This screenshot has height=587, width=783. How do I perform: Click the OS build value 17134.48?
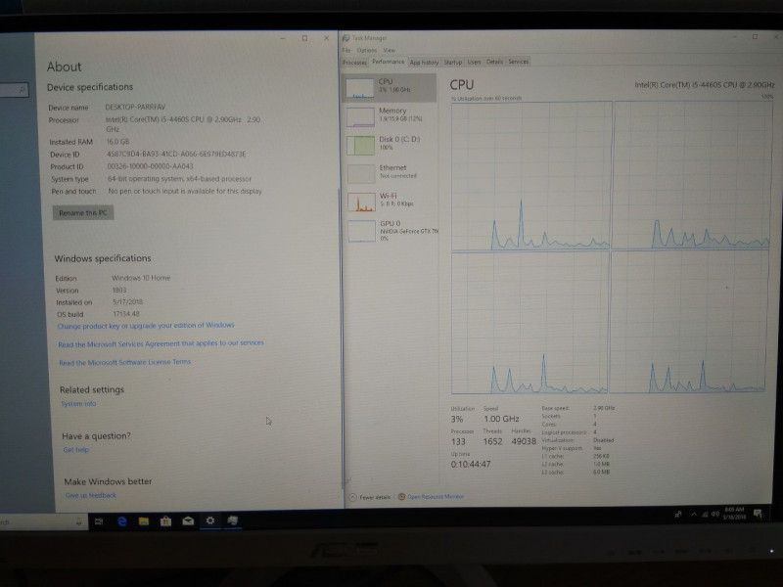pyautogui.click(x=126, y=314)
